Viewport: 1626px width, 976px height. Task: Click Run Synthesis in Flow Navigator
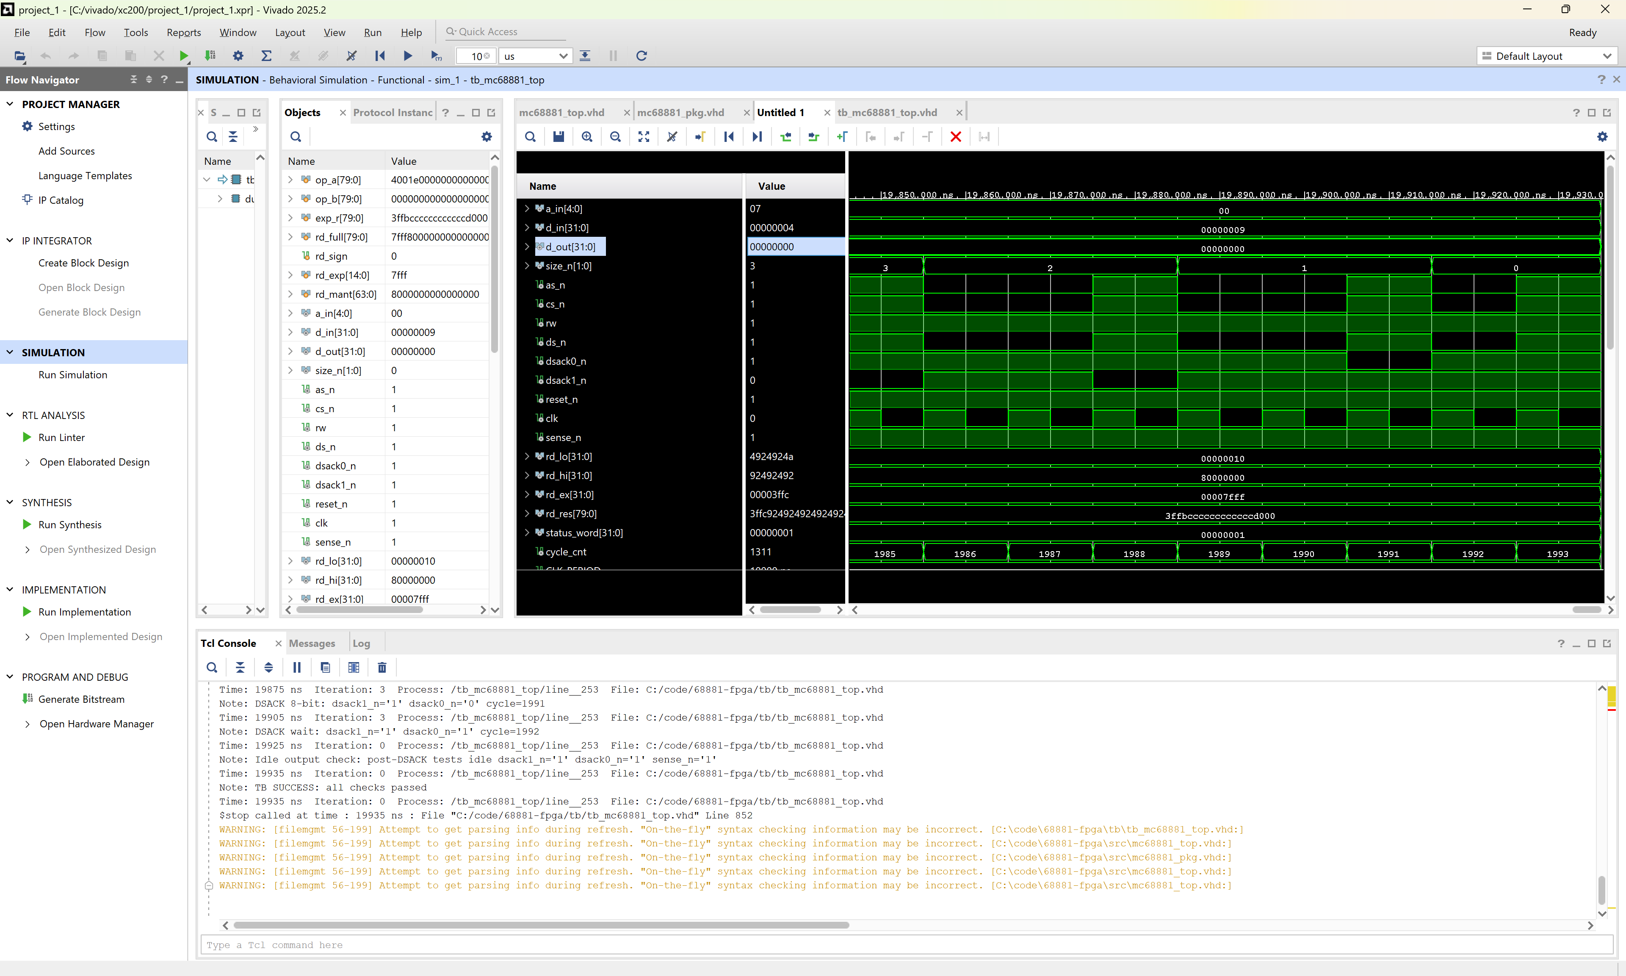click(70, 525)
